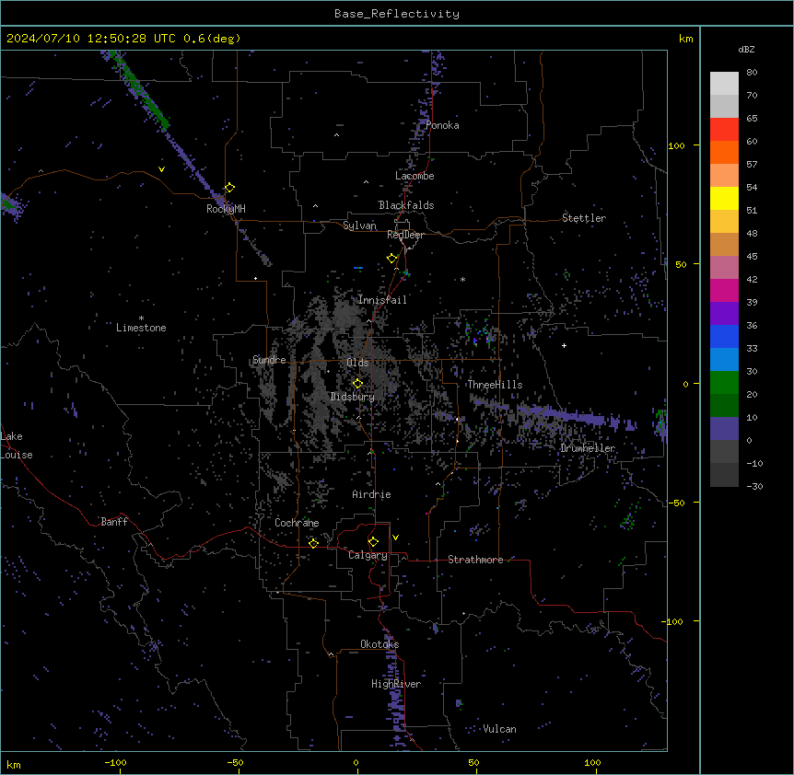Click the Ponoka city label
This screenshot has height=775, width=794.
tap(442, 125)
